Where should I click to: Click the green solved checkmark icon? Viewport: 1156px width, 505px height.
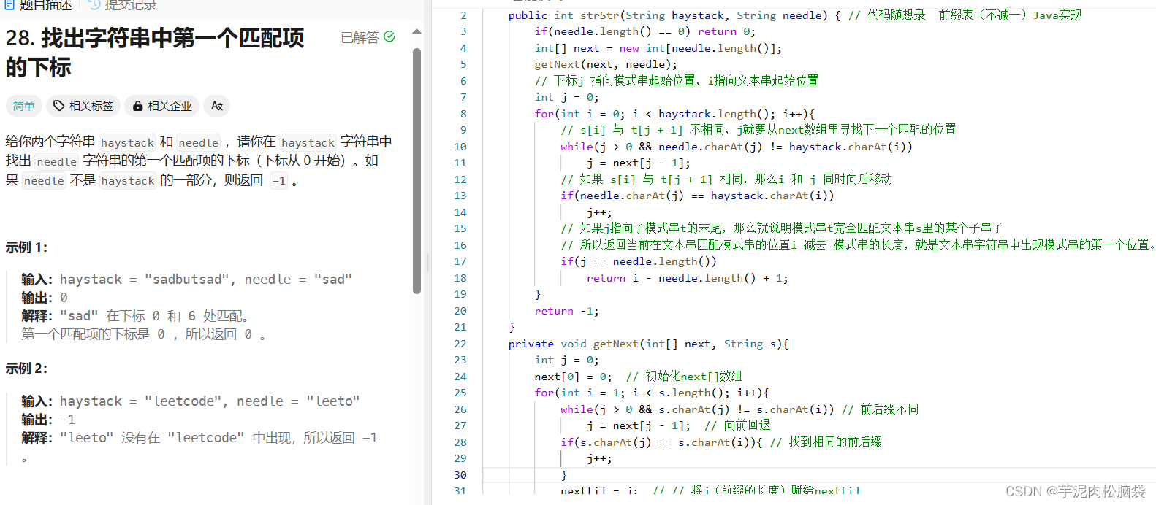click(x=389, y=36)
